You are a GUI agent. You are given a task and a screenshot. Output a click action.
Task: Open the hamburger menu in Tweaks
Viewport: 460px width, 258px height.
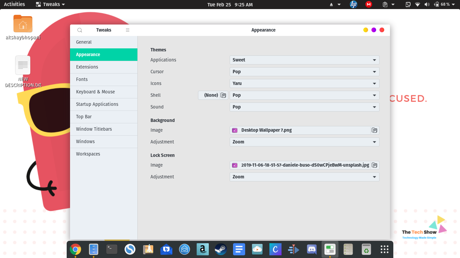128,30
